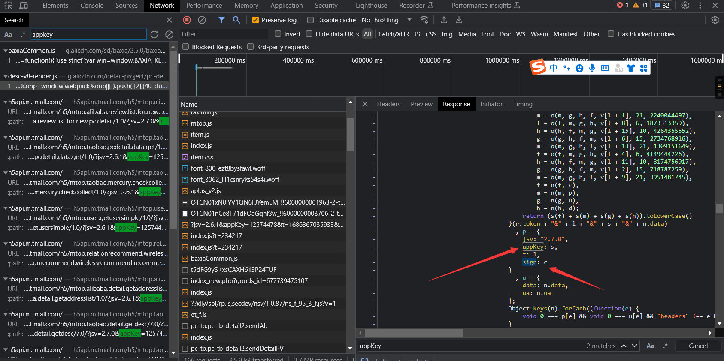Refresh the search results
The image size is (724, 361).
pos(154,34)
